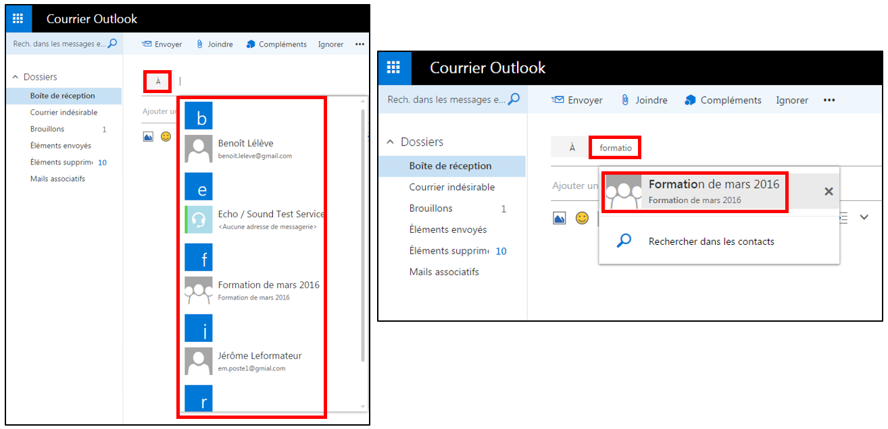Viewport: 888px width, 429px height.
Task: Click the À button in right window
Action: point(572,147)
